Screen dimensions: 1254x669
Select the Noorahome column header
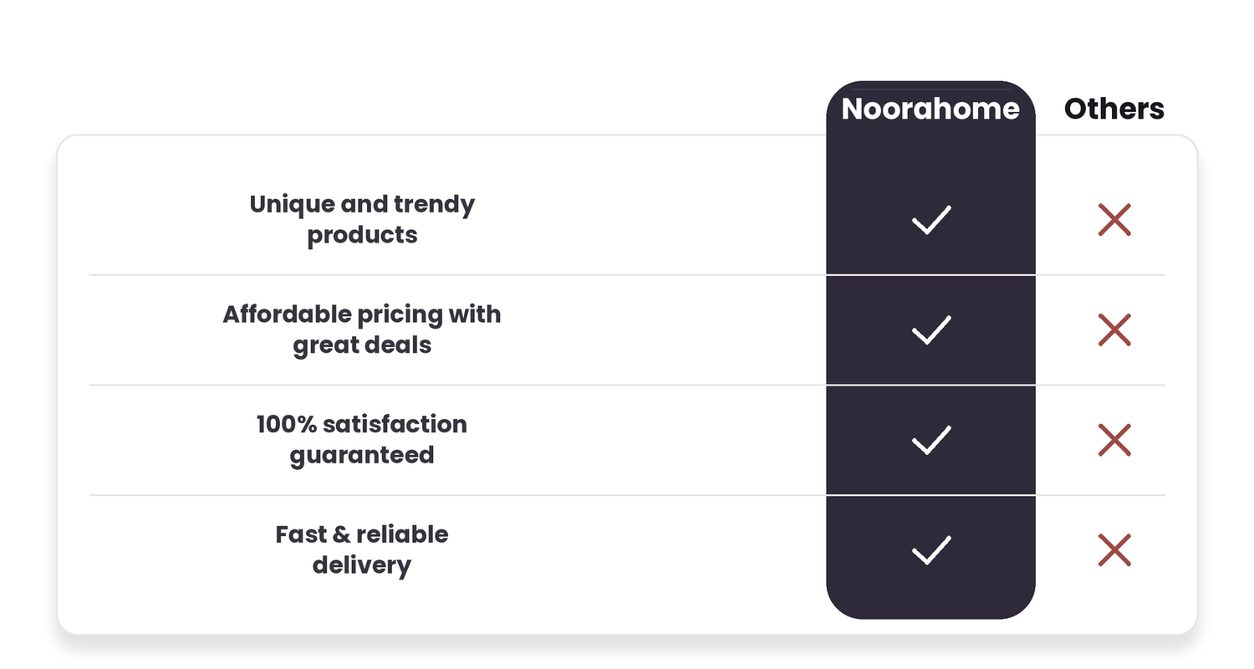pos(930,109)
